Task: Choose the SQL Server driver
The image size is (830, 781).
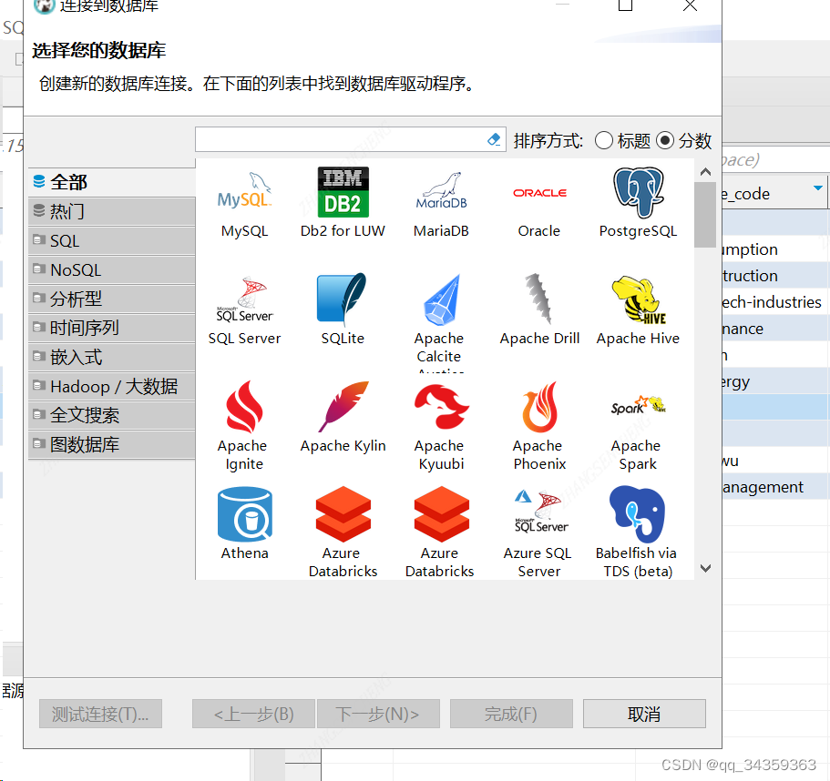Action: [x=244, y=310]
